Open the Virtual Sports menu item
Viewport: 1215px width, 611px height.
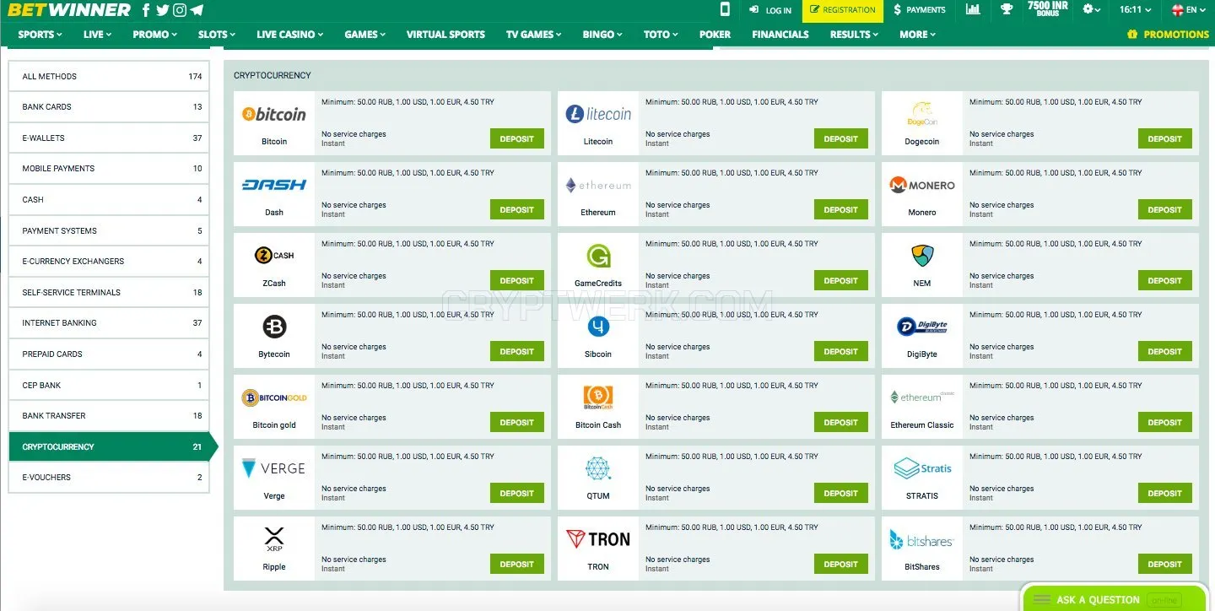pyautogui.click(x=445, y=35)
